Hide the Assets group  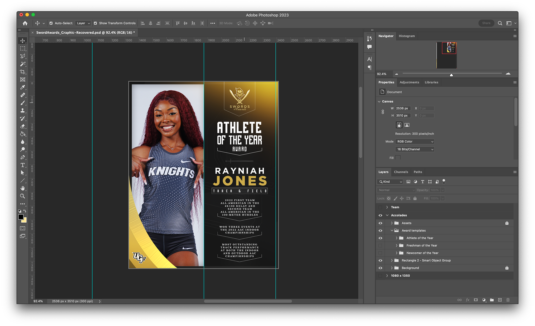click(380, 223)
